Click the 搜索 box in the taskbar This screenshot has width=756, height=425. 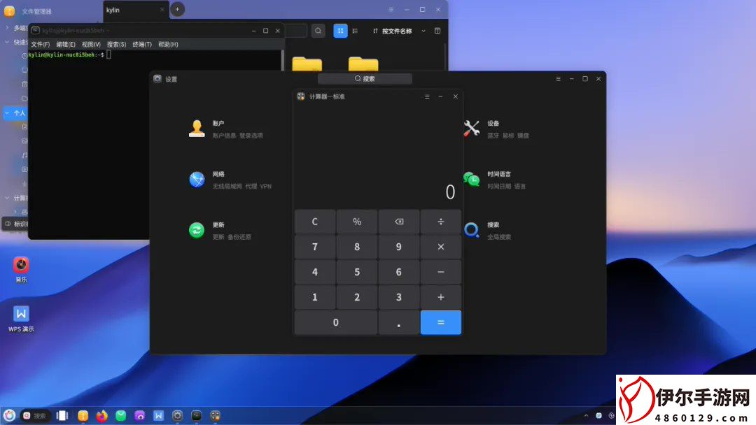(35, 416)
